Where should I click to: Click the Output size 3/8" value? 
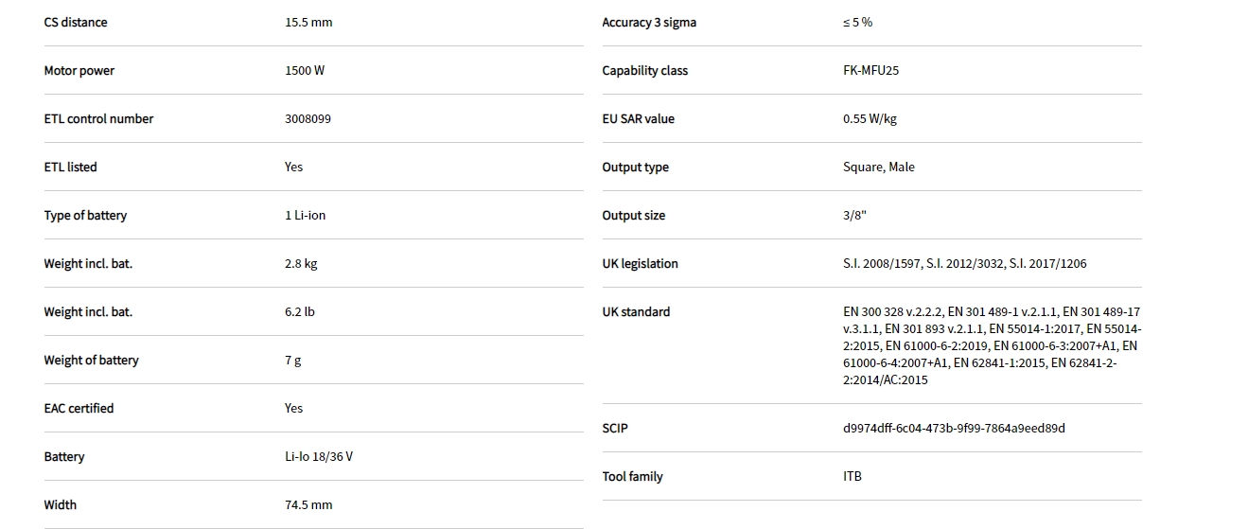[854, 216]
